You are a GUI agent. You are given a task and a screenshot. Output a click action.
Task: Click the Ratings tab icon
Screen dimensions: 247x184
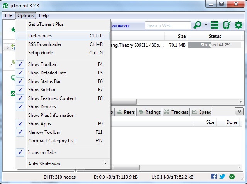tap(141, 112)
